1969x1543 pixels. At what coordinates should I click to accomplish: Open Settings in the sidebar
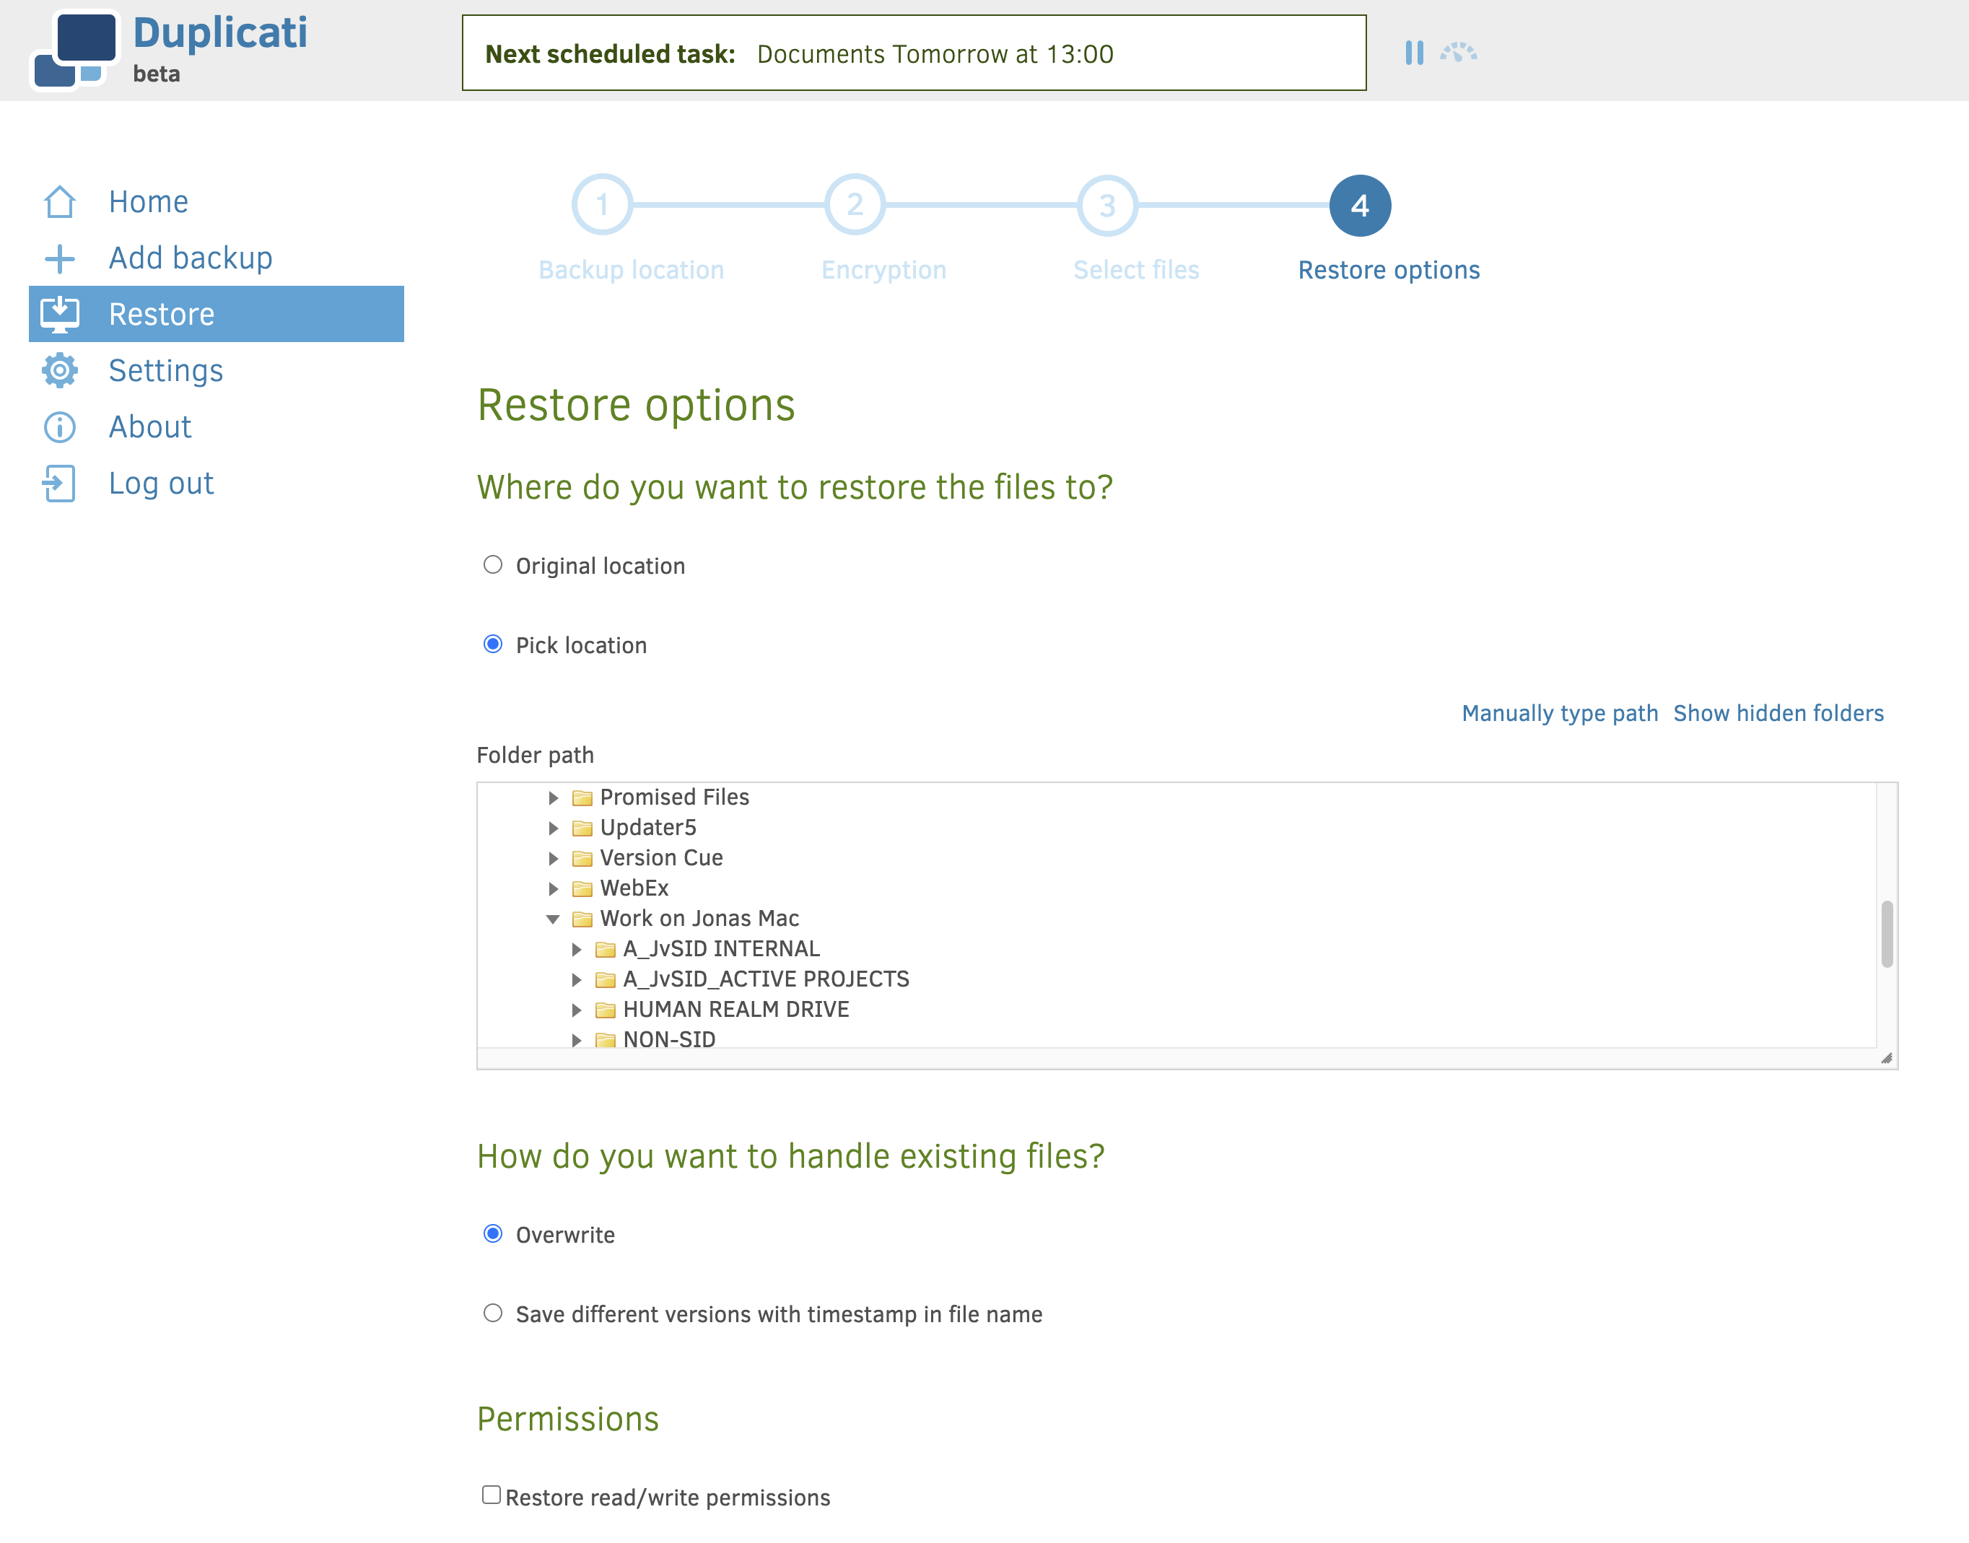216,370
